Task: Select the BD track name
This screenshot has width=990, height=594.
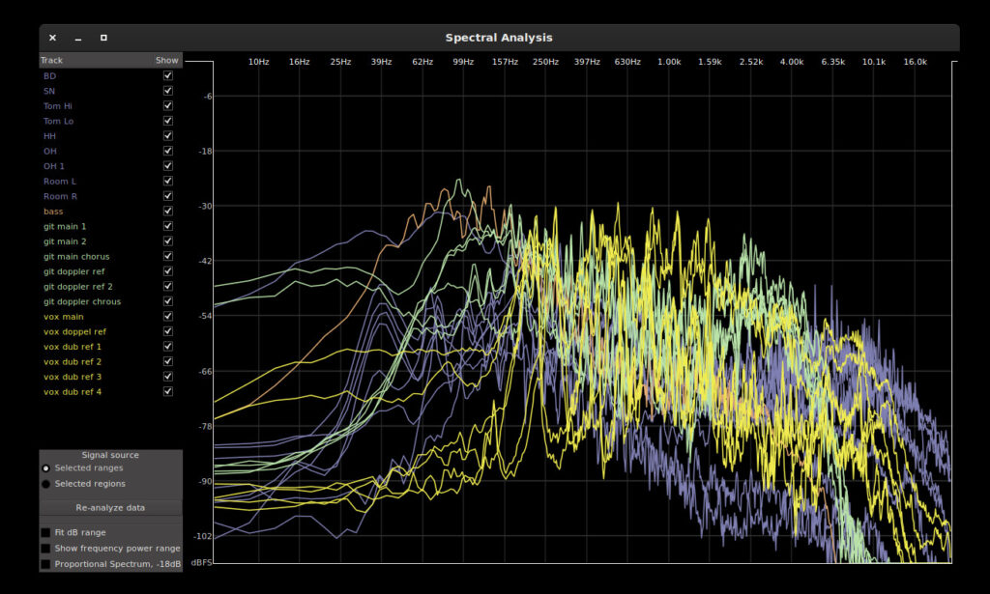Action: coord(50,76)
